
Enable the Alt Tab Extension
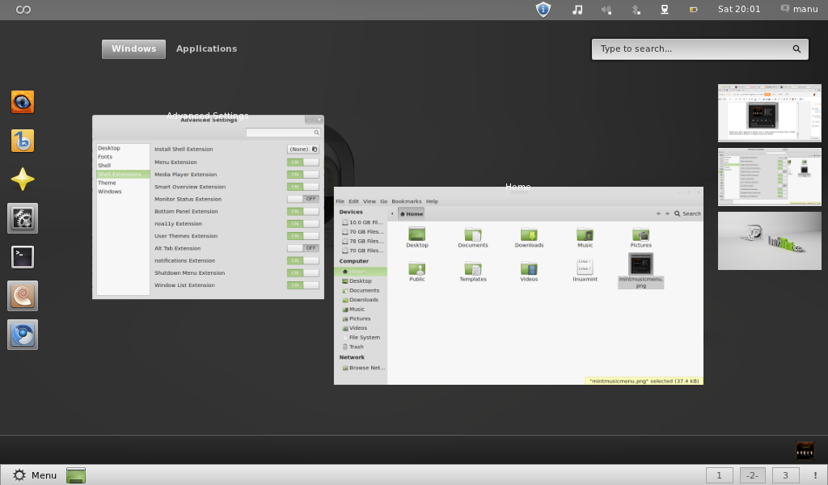tap(303, 248)
